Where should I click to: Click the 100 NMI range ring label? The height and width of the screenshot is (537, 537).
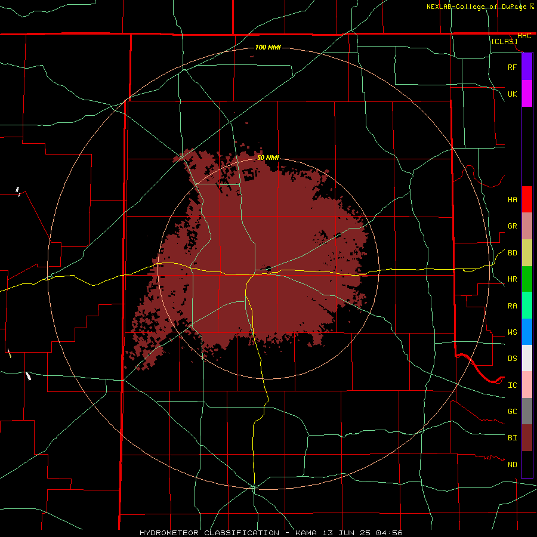(268, 47)
